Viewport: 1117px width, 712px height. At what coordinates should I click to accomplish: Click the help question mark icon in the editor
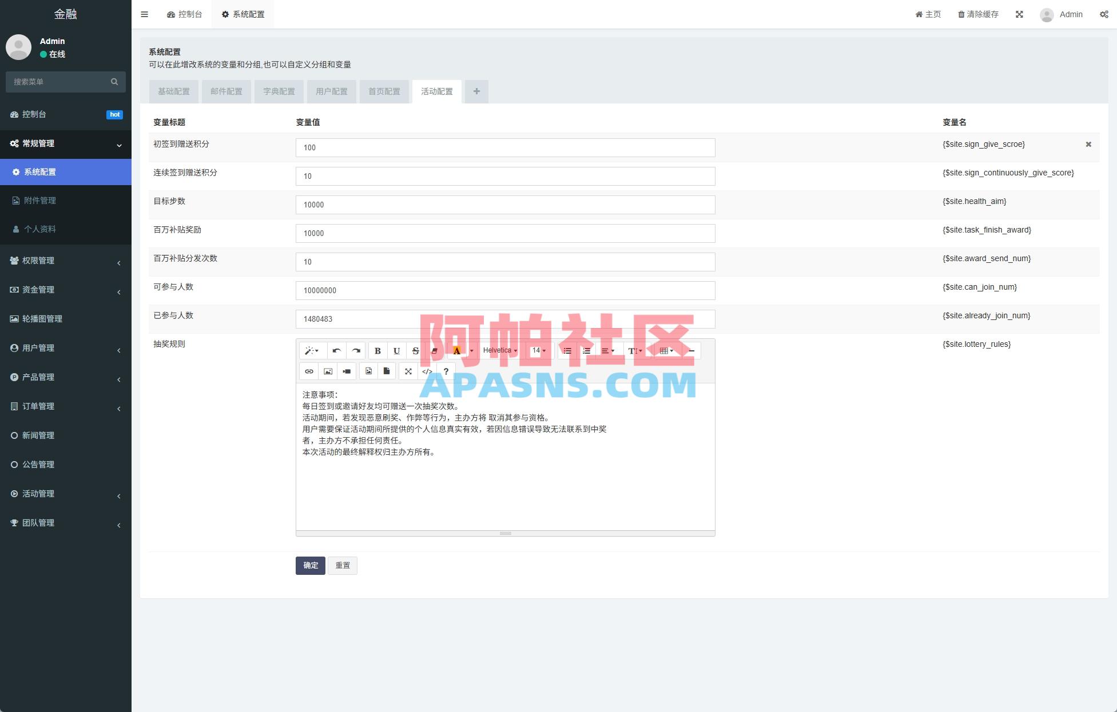point(446,371)
